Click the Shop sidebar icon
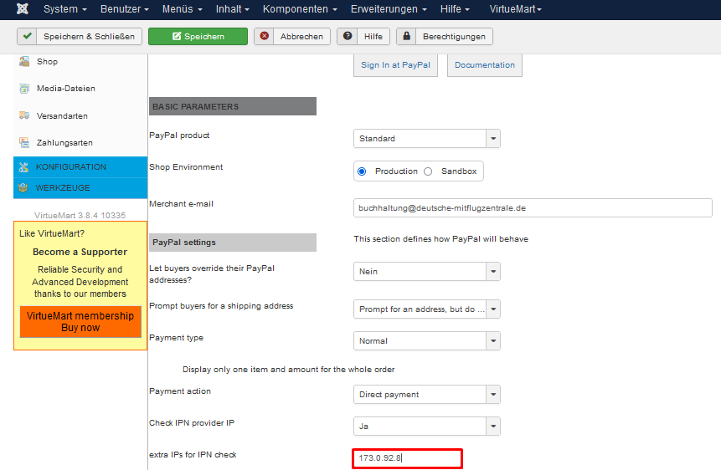This screenshot has width=721, height=470. (x=24, y=62)
